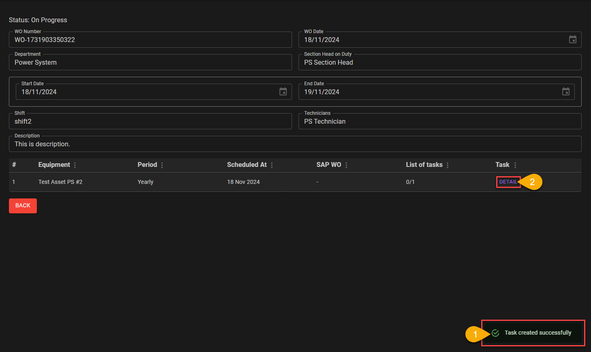Select the Department field
This screenshot has width=591, height=352.
tap(150, 63)
